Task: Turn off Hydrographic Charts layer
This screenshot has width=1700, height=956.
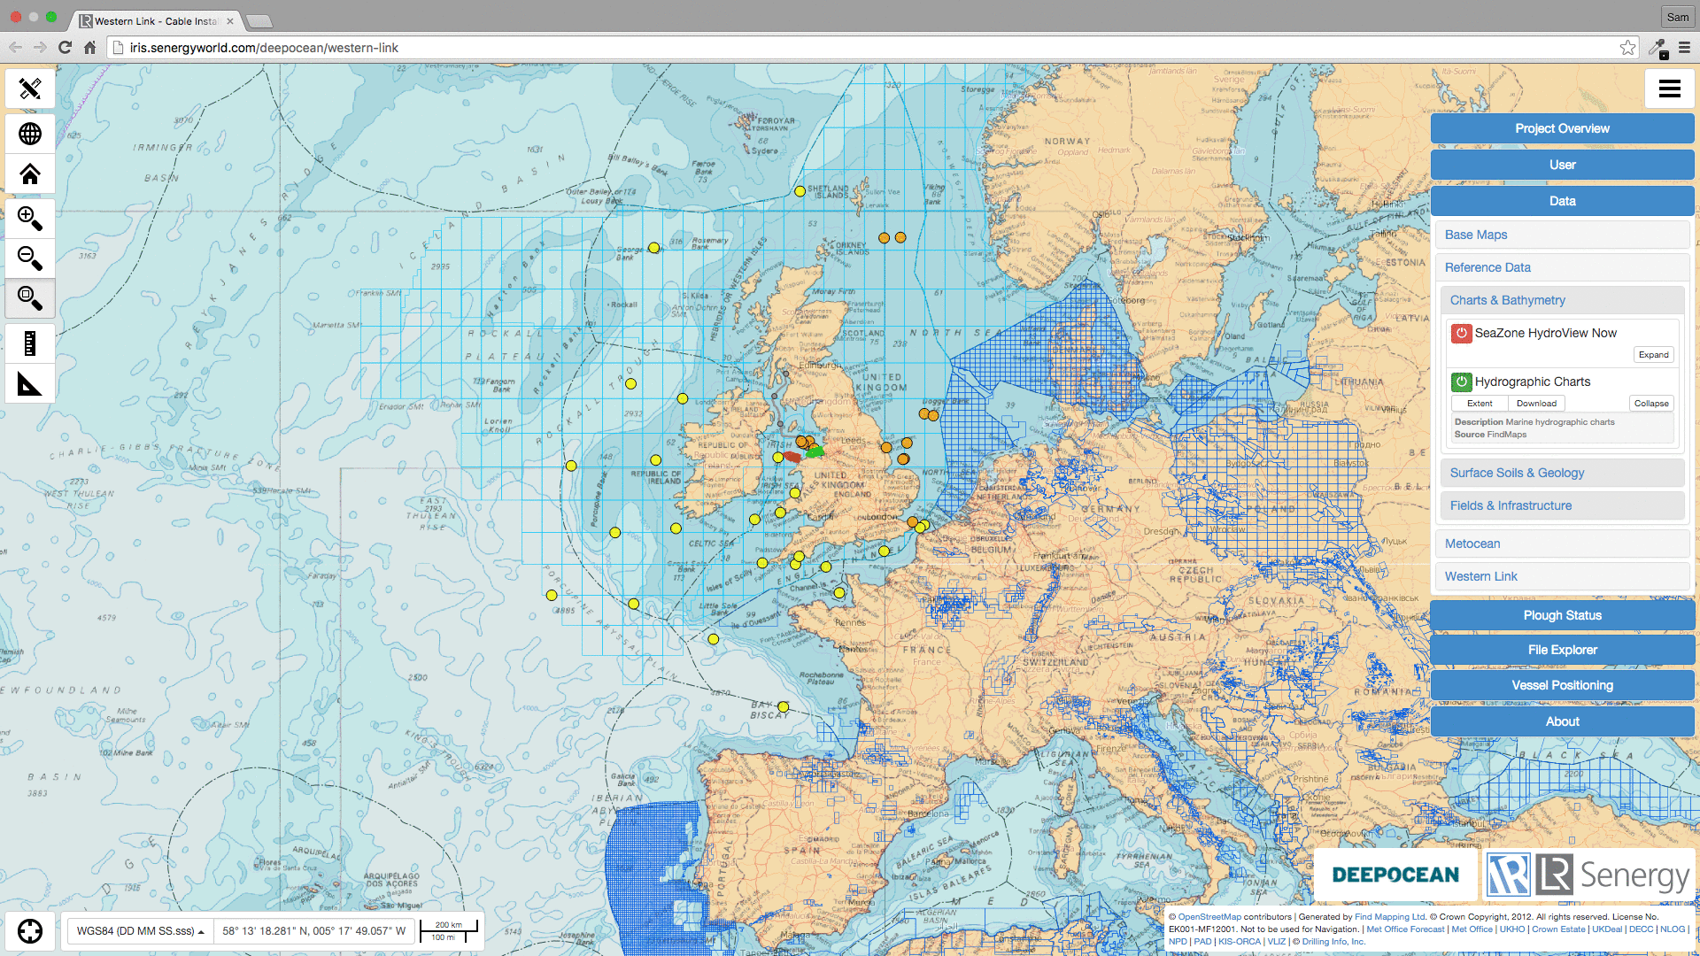Action: (1461, 382)
